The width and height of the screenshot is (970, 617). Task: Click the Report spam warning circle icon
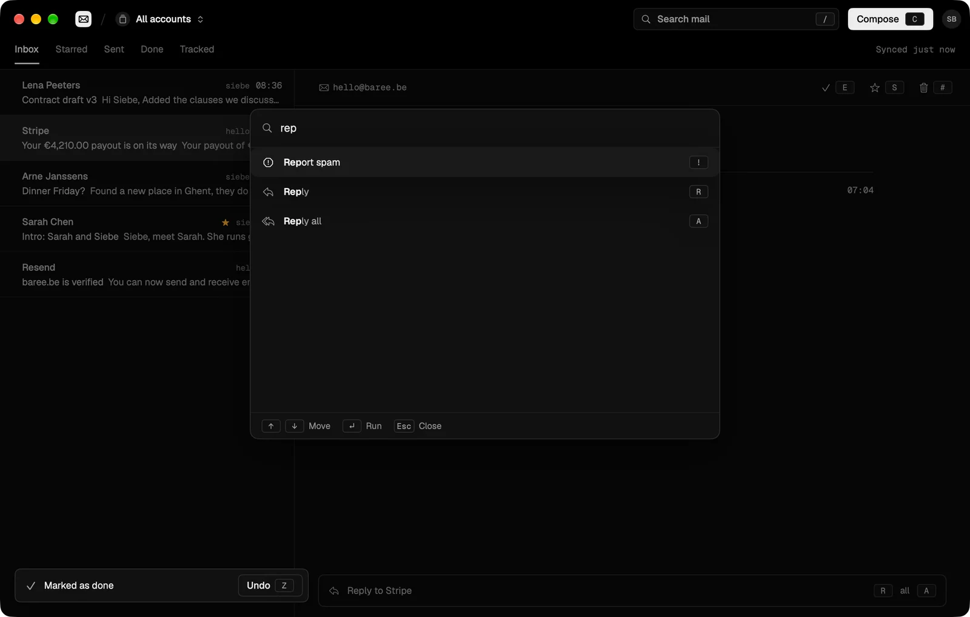pyautogui.click(x=269, y=162)
